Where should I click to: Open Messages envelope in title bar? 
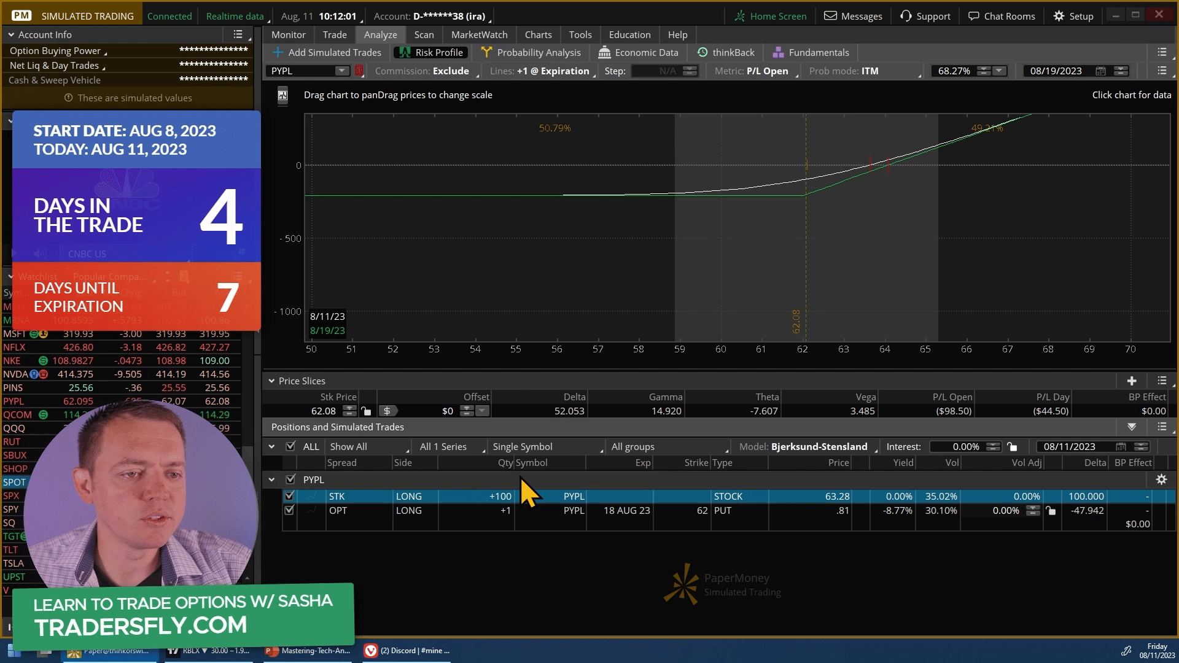pos(853,16)
